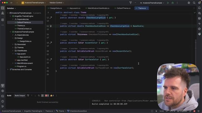Click the AngelSix.ThemeEngine breadcrumb
Screen dimensions: 202x113
pos(33,111)
